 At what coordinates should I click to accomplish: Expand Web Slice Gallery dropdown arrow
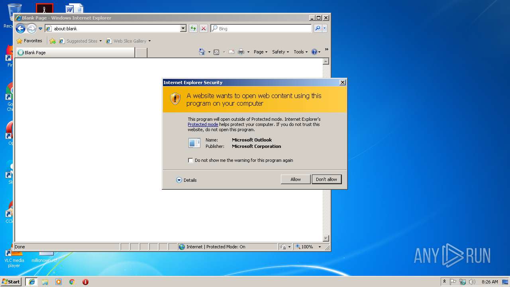pyautogui.click(x=149, y=41)
